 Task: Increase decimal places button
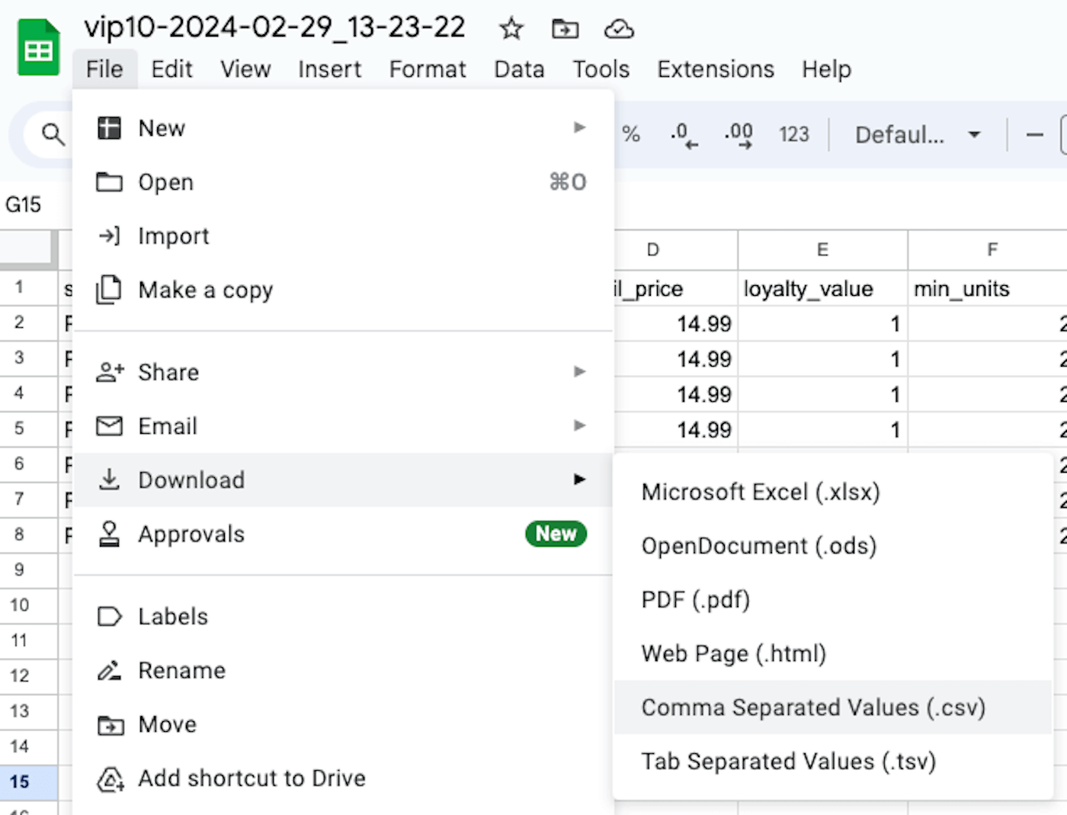point(738,135)
